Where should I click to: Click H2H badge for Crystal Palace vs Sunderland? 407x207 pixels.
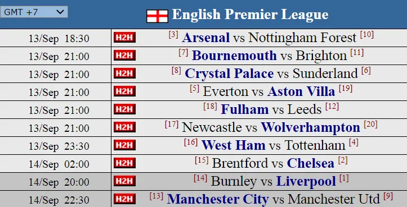(x=124, y=73)
